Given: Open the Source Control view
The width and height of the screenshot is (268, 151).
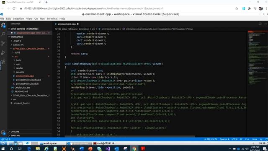Looking at the screenshot, I should pyautogui.click(x=3, y=43).
